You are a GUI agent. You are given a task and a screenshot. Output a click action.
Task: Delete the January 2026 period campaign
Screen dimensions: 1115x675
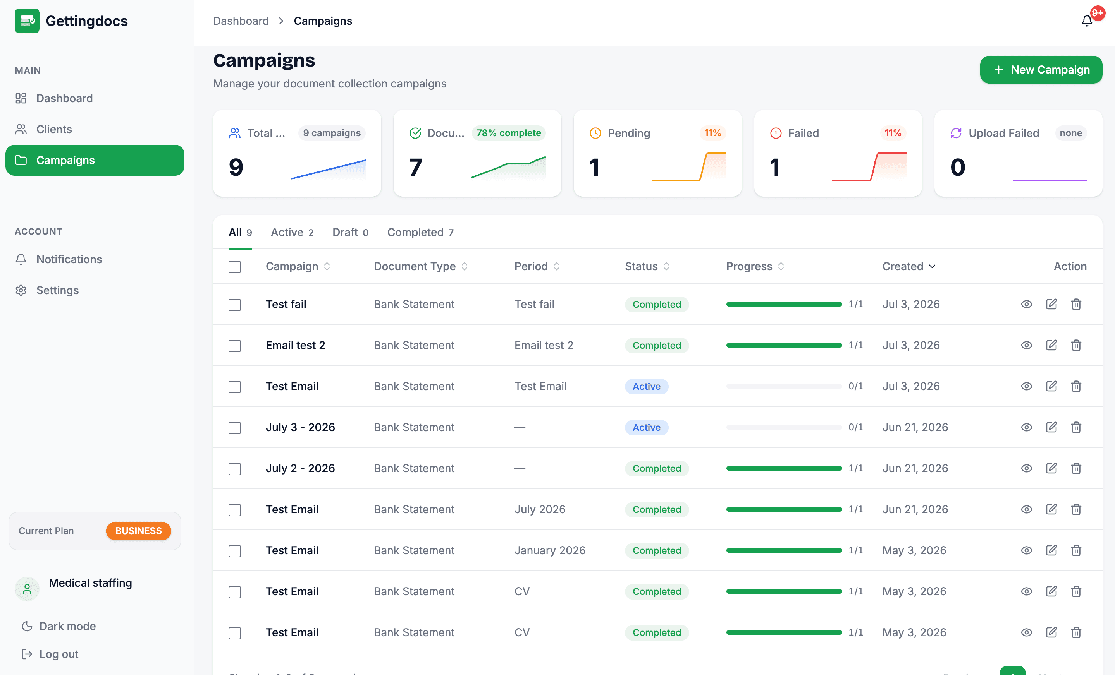coord(1076,550)
